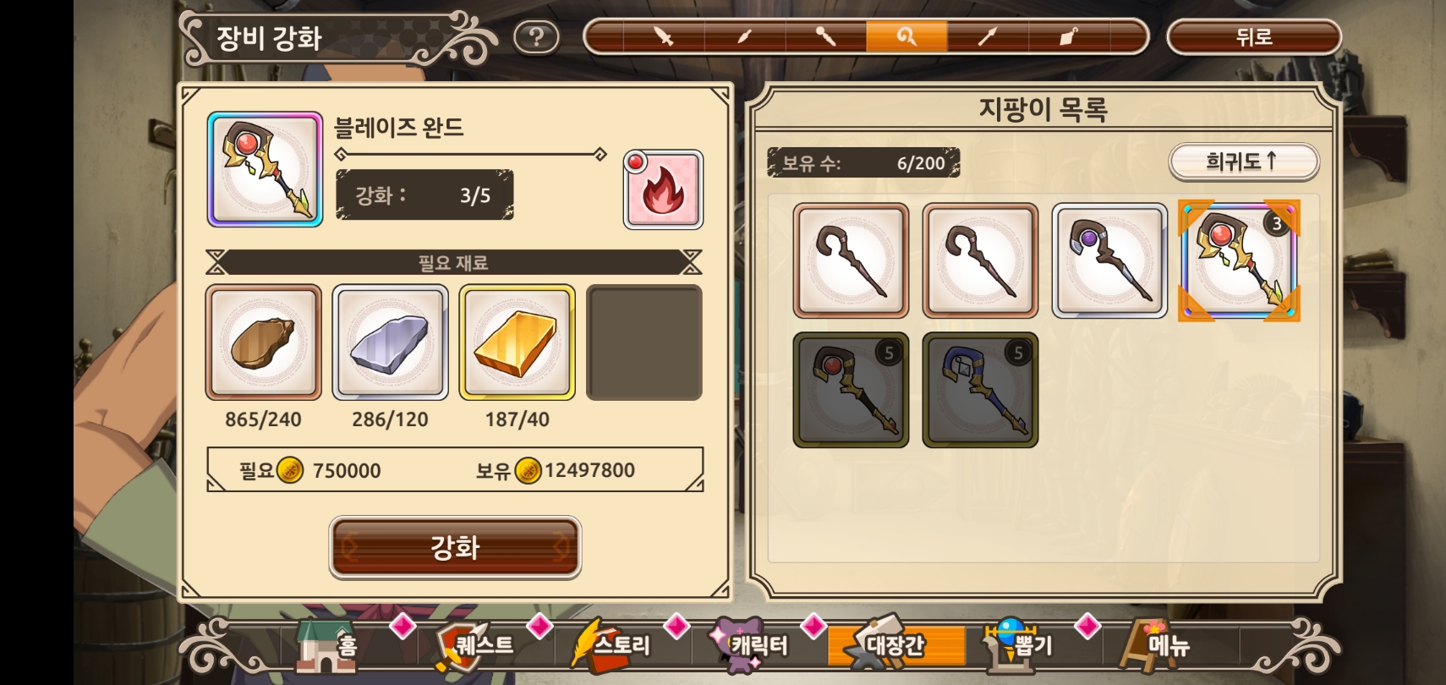The image size is (1446, 685).
Task: Start enhancement with the 강화 button
Action: (455, 547)
